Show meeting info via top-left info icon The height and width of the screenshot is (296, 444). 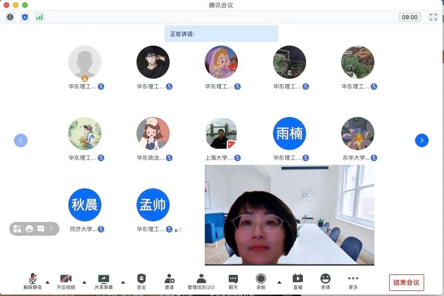[10, 17]
